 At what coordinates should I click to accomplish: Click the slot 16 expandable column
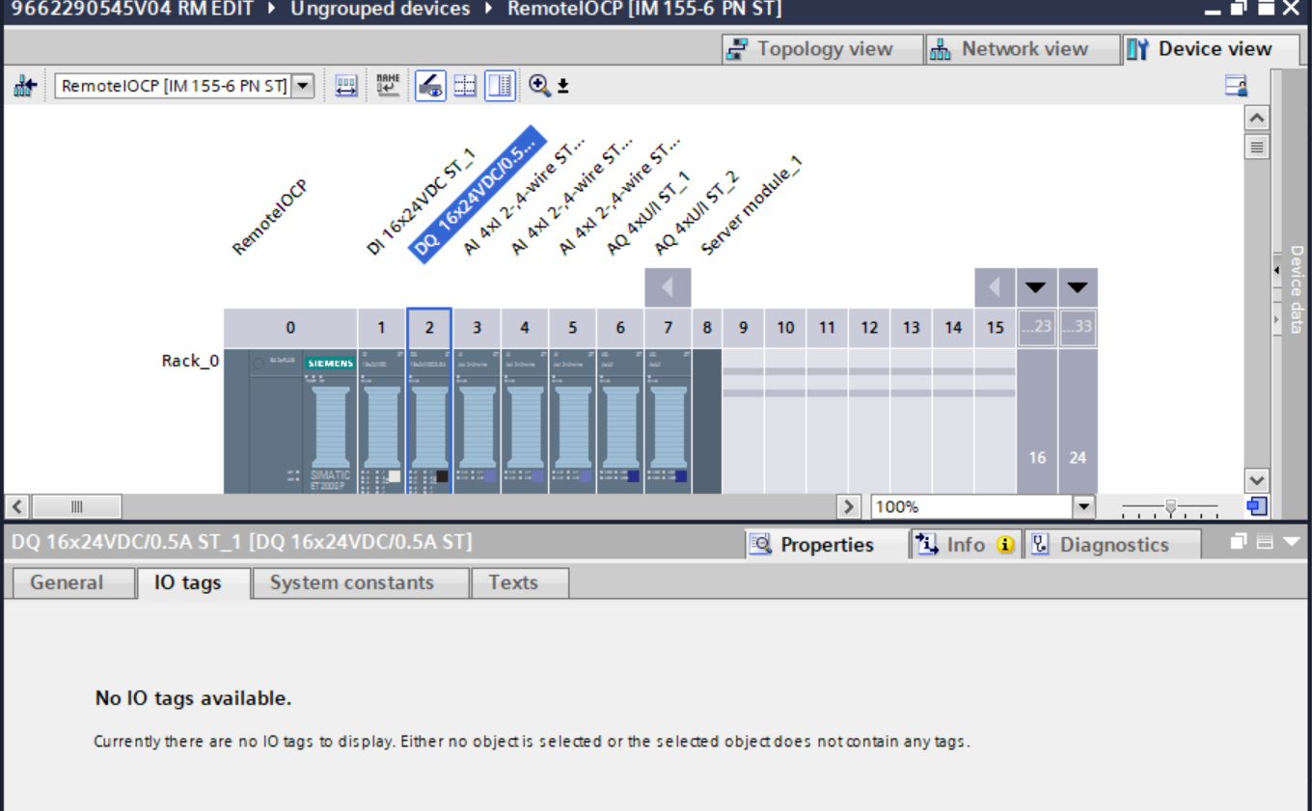point(1036,421)
